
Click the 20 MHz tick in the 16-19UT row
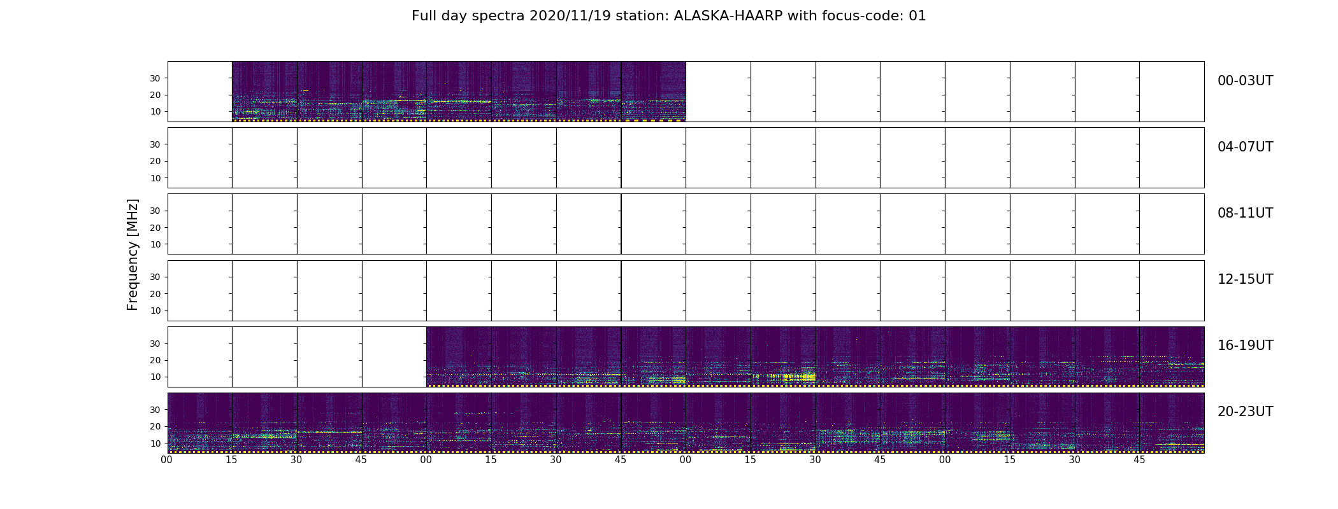click(x=155, y=360)
